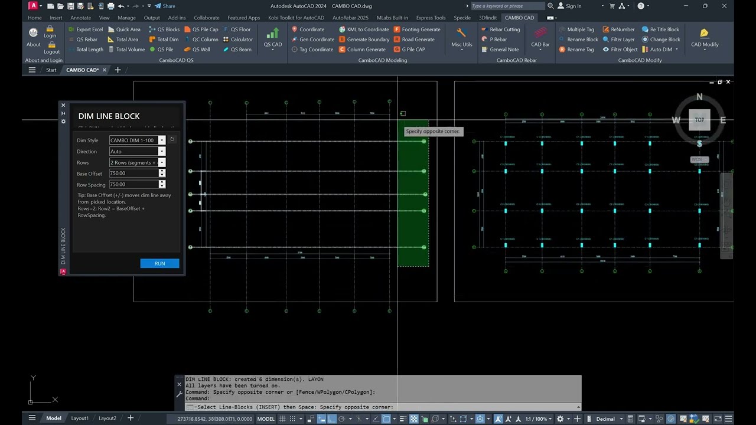Open the CAD Modify dropdown

tap(705, 50)
